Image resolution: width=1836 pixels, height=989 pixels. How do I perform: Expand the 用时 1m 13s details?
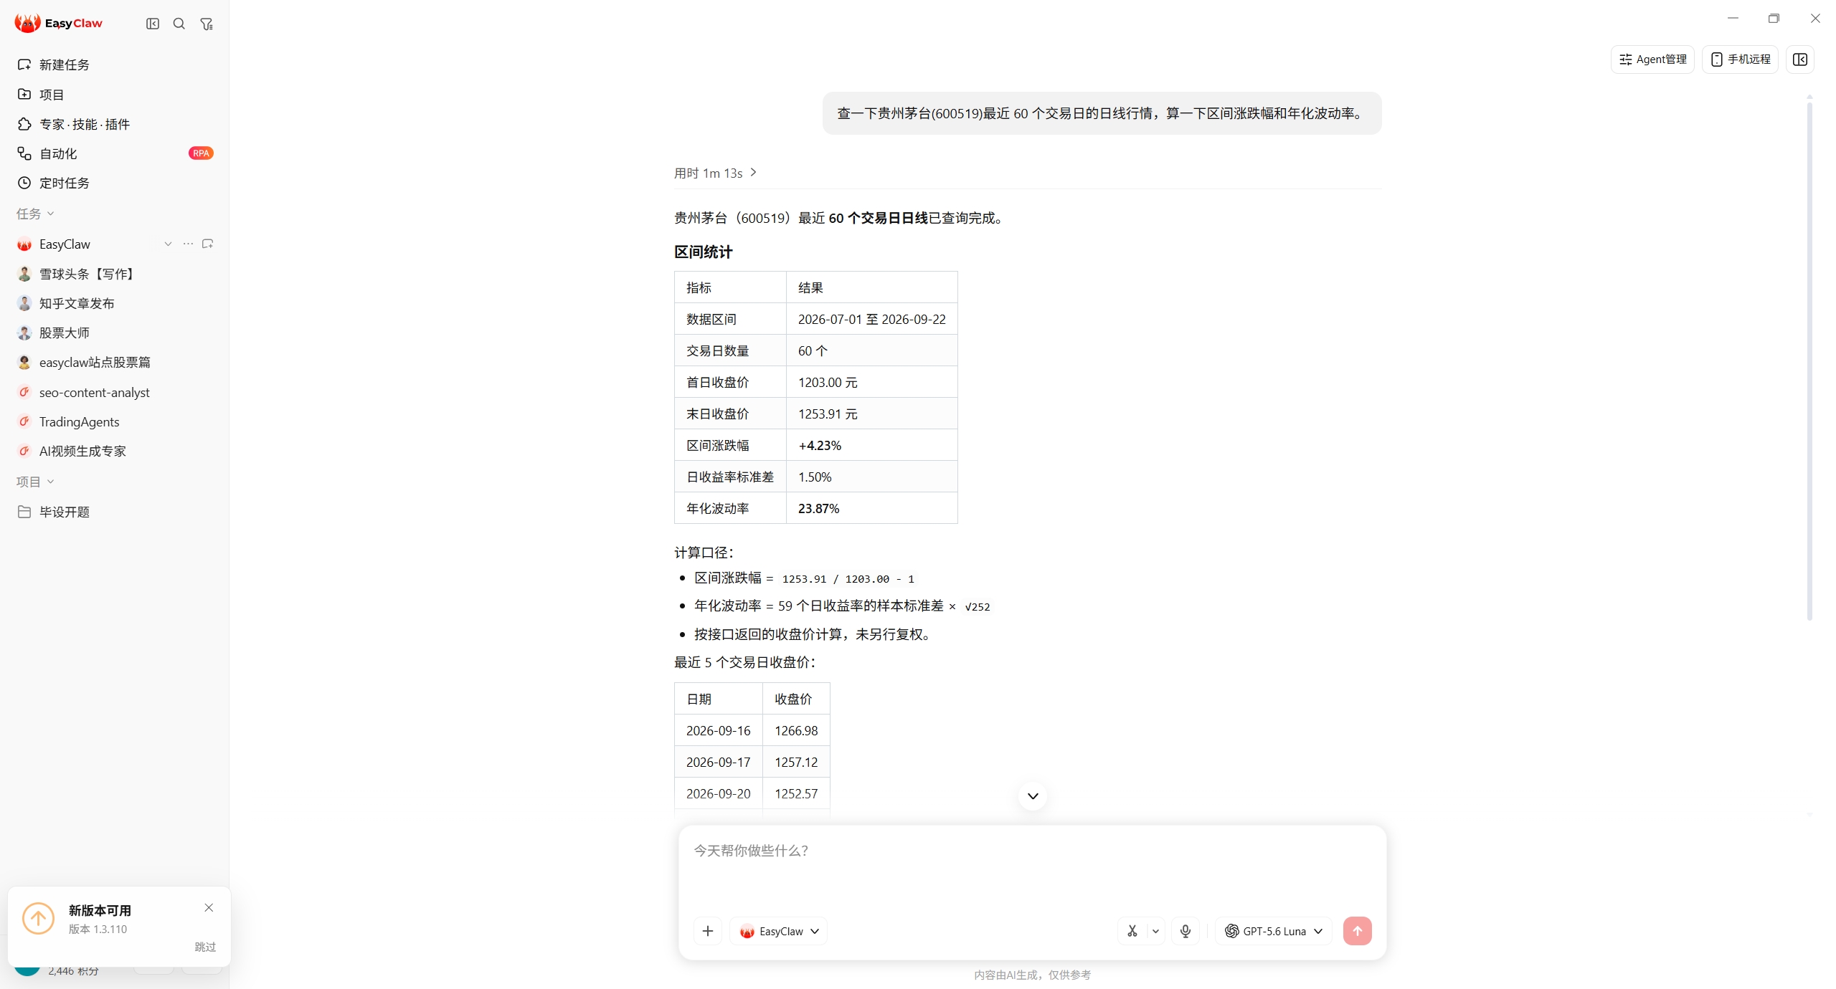[716, 173]
